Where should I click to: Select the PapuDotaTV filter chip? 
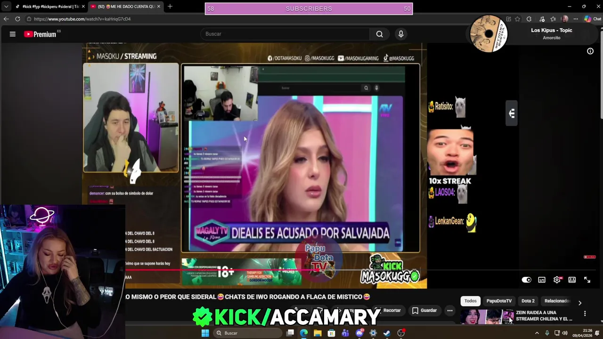[x=499, y=301]
